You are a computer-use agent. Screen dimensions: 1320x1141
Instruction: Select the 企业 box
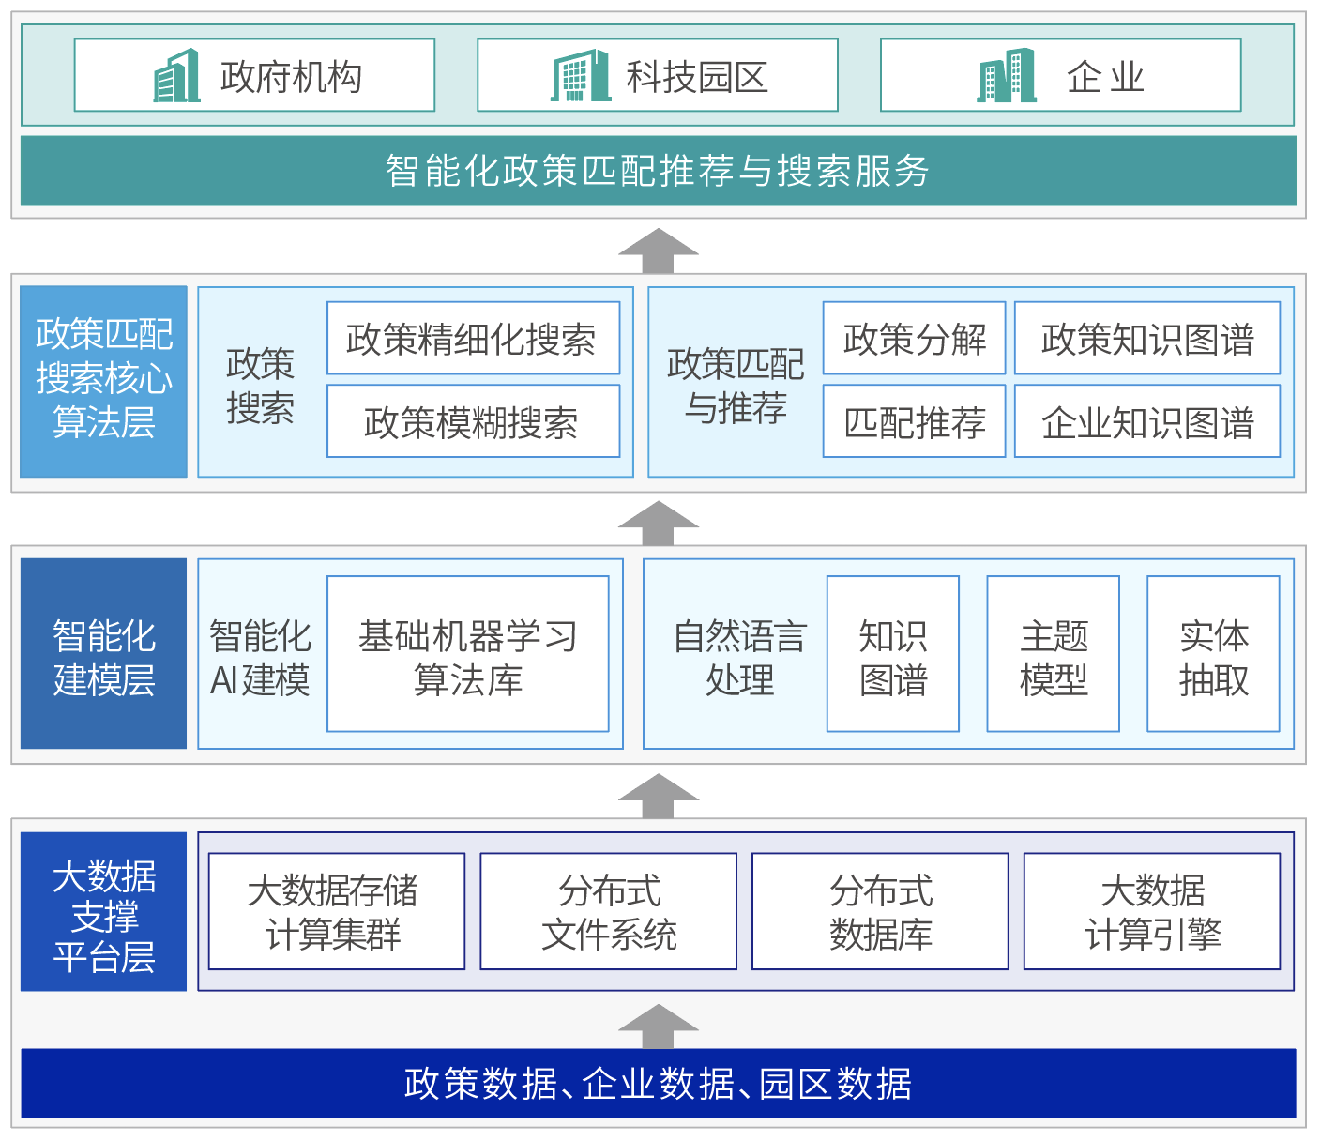pyautogui.click(x=1061, y=75)
